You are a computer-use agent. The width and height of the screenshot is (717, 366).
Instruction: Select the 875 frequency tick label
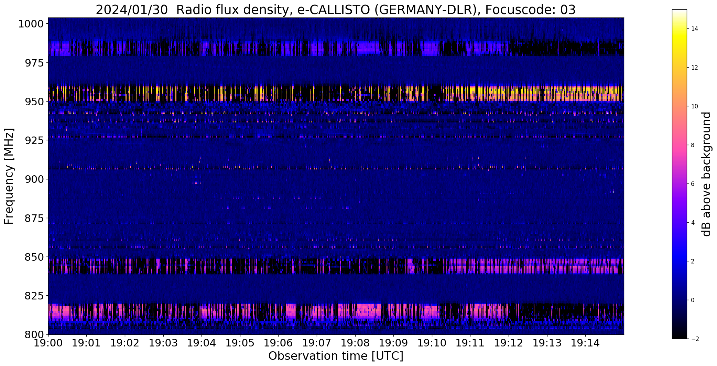pyautogui.click(x=34, y=218)
